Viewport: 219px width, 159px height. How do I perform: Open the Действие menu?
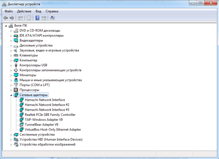tap(24, 11)
